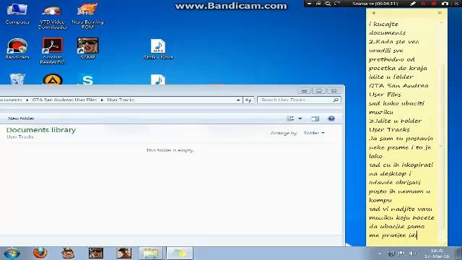This screenshot has width=462, height=260.
Task: Click the search magnifier in Explorer
Action: (336, 100)
